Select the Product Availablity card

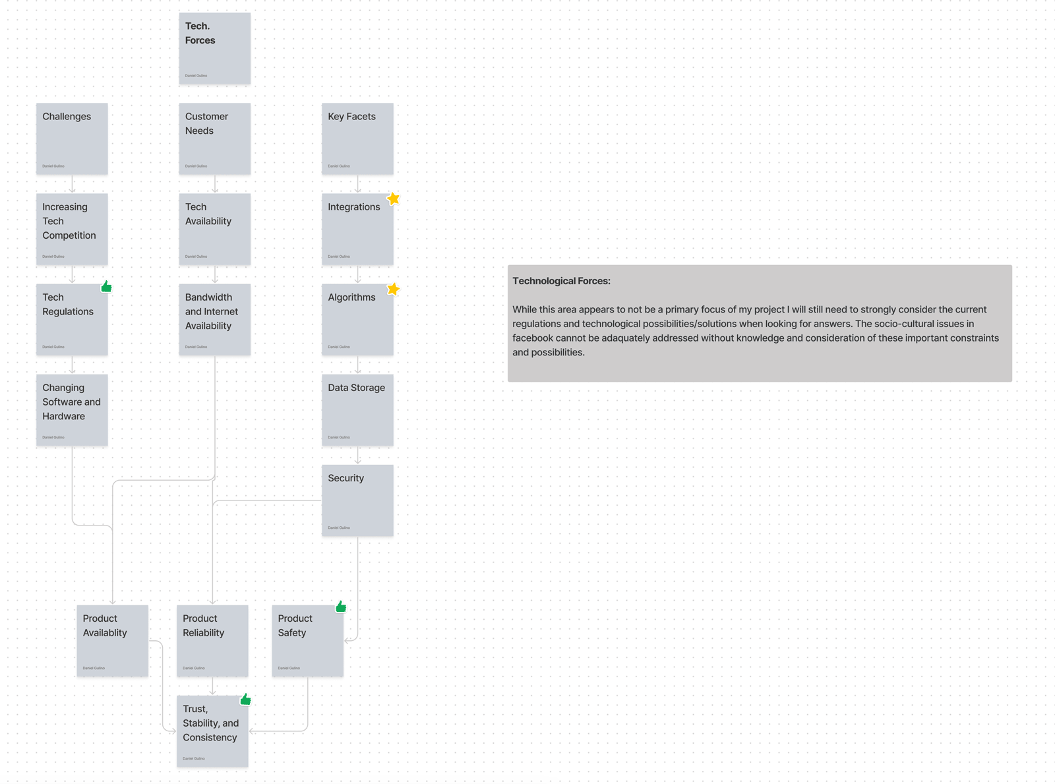pyautogui.click(x=113, y=641)
